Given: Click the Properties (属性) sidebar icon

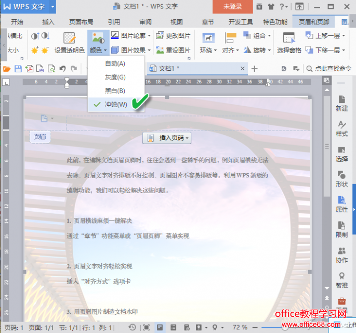Looking at the screenshot, I should (x=341, y=204).
